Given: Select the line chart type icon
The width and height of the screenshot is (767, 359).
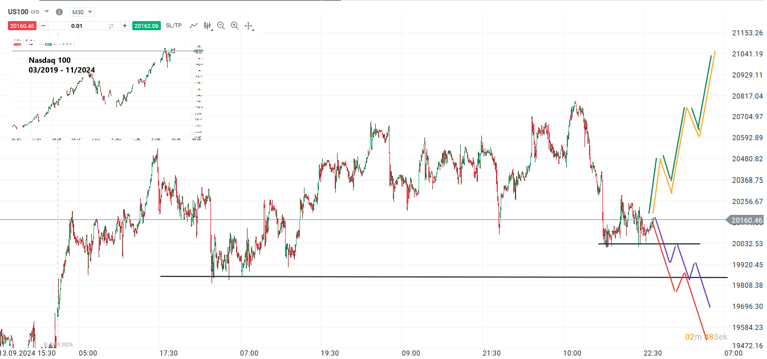Looking at the screenshot, I should click(193, 25).
